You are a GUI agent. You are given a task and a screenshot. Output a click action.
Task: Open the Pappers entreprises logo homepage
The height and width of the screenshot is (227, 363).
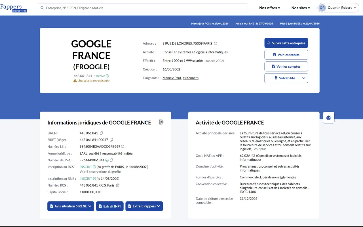point(13,8)
